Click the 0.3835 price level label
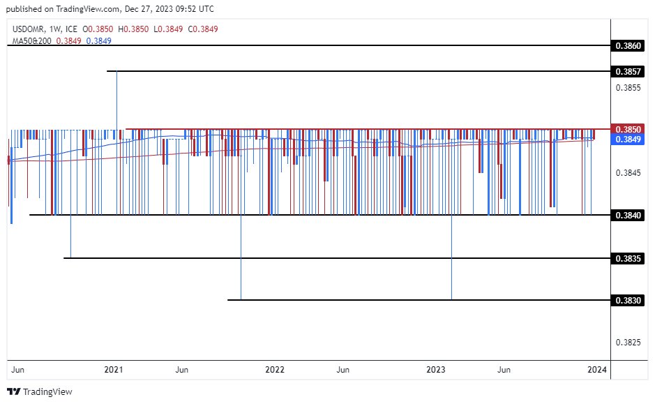The height and width of the screenshot is (404, 655). (x=627, y=259)
